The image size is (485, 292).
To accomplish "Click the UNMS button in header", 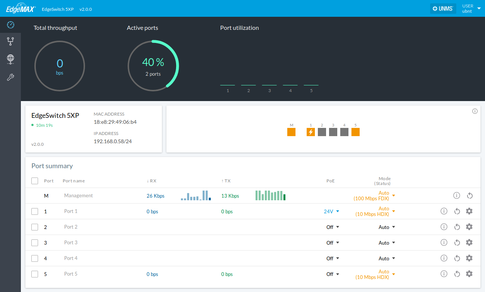I will point(443,9).
